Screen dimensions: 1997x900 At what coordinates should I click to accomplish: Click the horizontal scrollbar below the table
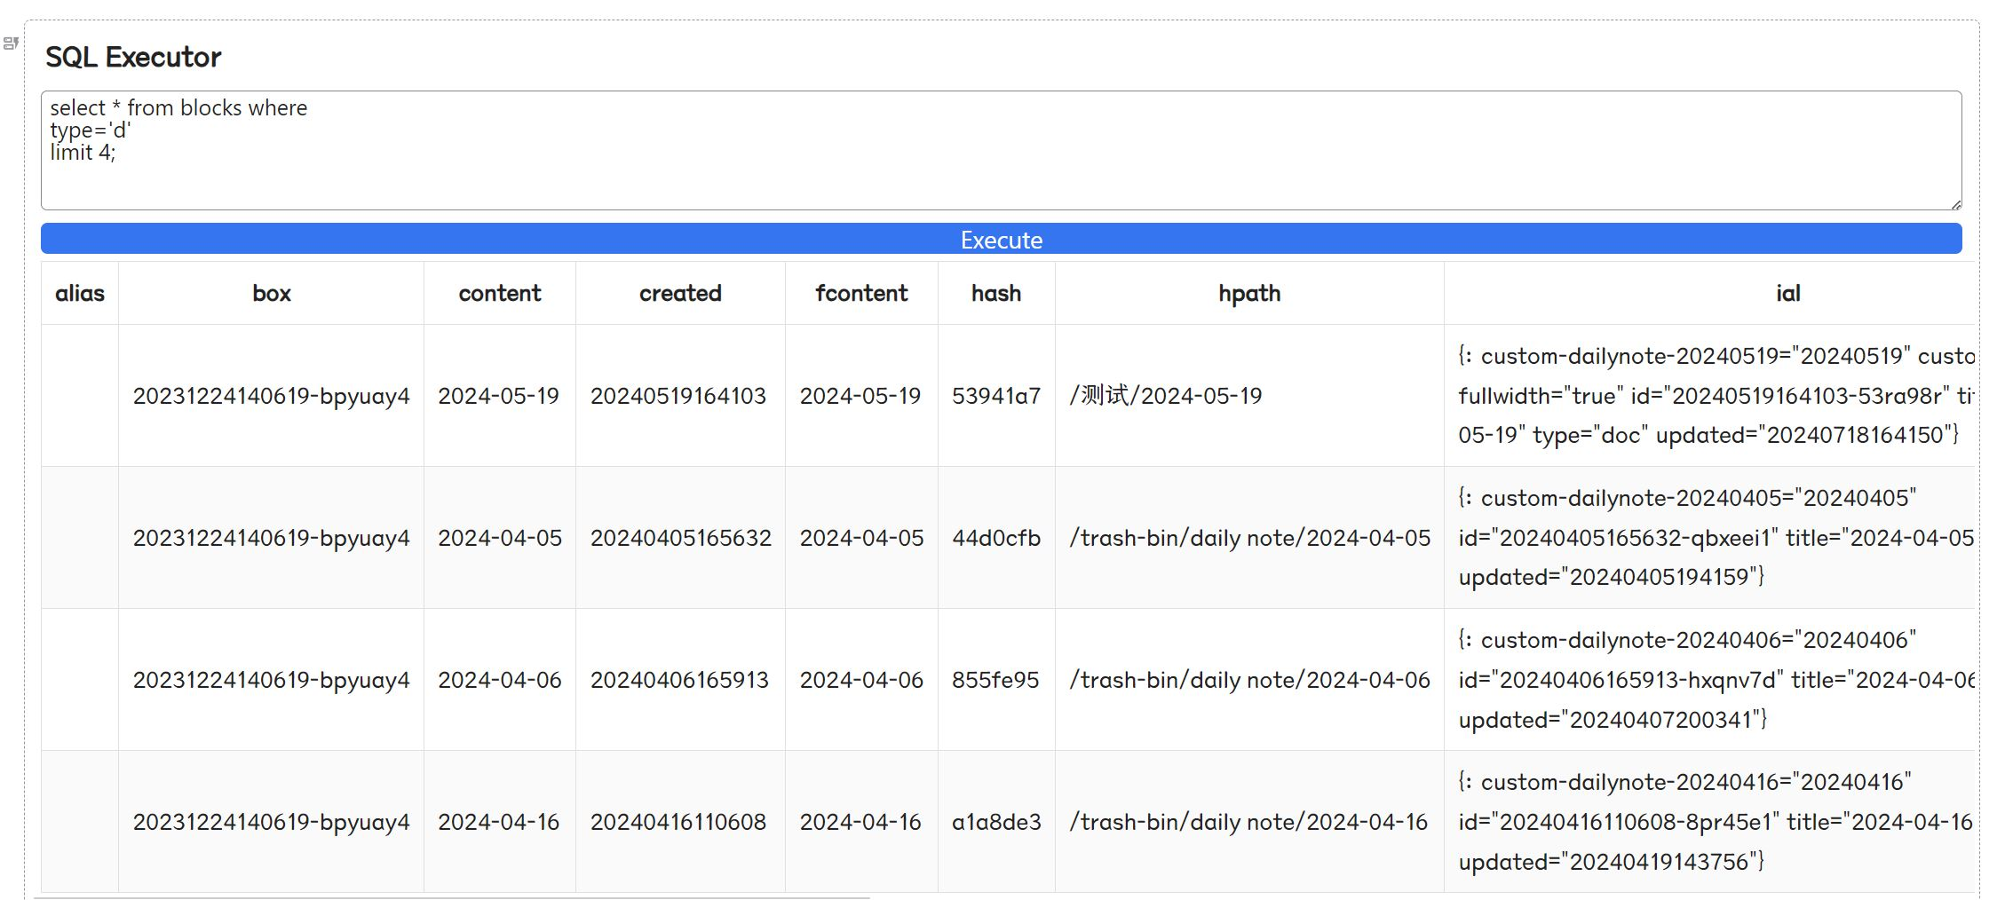pyautogui.click(x=451, y=897)
